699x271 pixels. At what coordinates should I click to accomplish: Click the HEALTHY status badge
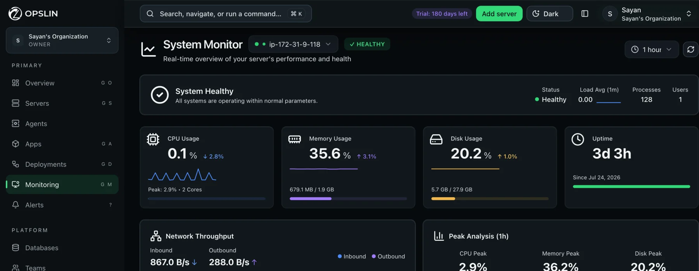[367, 44]
